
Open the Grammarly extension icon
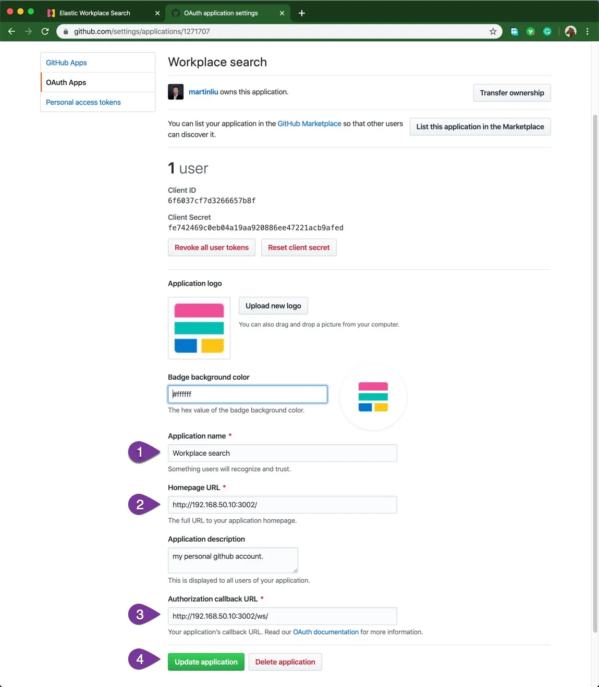547,32
